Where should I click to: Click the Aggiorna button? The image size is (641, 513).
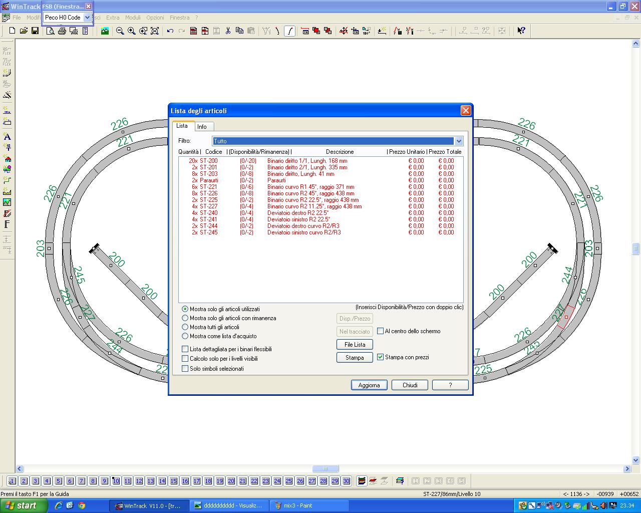(x=369, y=385)
